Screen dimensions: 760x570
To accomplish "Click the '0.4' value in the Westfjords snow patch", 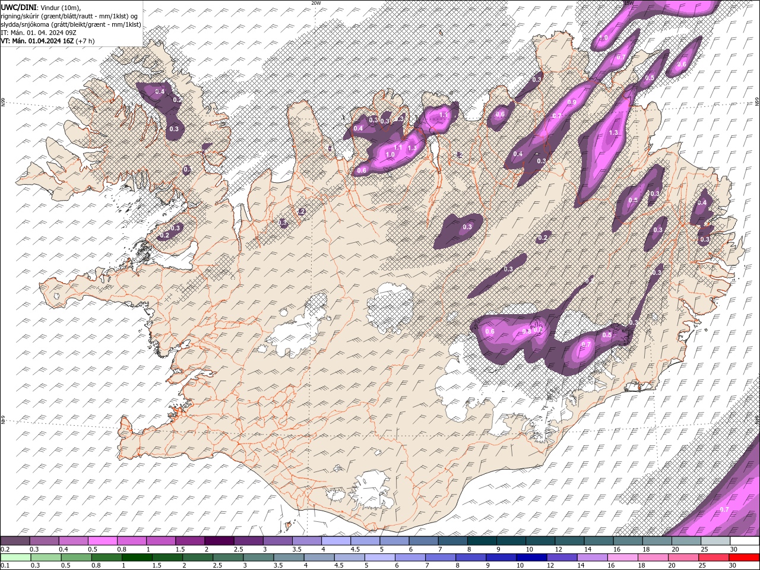I will [x=160, y=91].
